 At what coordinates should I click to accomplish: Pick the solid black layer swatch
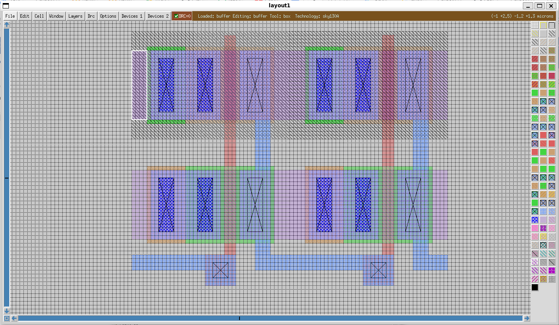pyautogui.click(x=535, y=287)
